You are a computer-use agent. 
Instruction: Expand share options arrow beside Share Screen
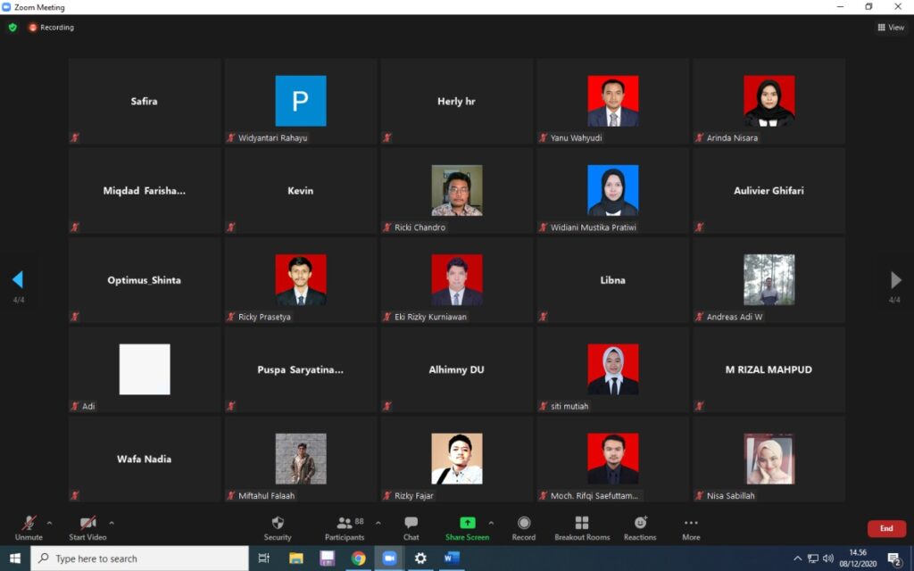click(x=491, y=523)
